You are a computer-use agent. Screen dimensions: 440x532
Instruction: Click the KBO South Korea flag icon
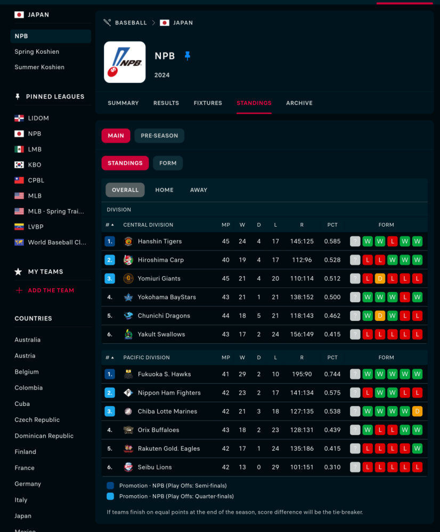pyautogui.click(x=19, y=164)
